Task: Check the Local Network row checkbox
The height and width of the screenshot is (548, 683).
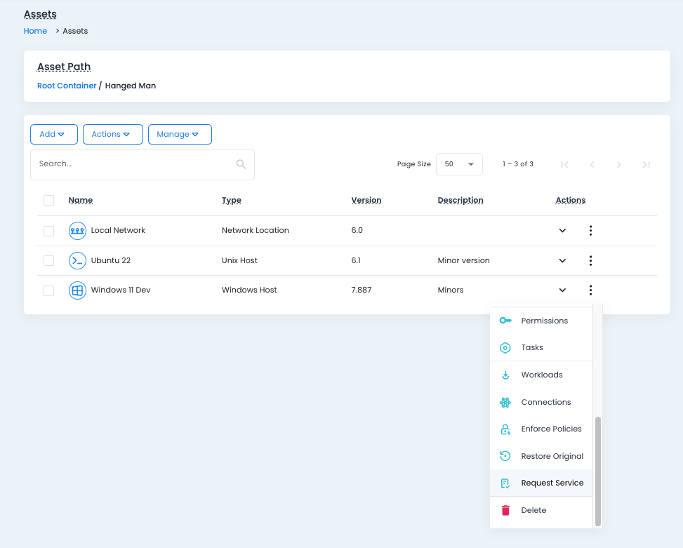Action: point(48,230)
